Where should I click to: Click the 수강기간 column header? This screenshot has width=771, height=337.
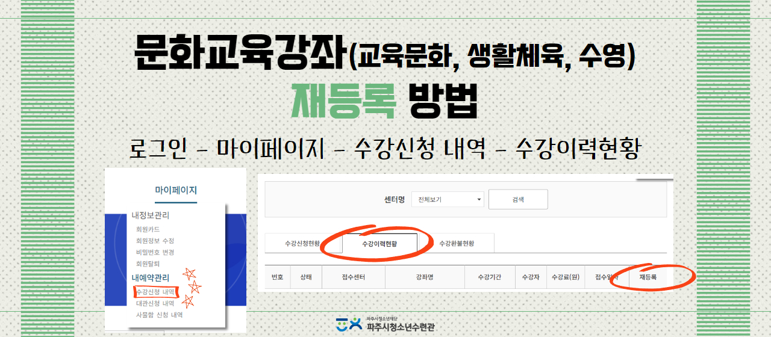(489, 278)
